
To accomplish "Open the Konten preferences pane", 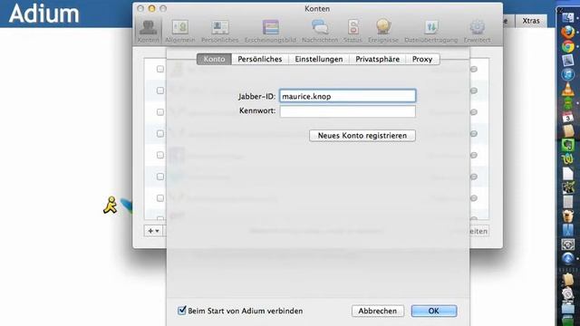I will (148, 31).
